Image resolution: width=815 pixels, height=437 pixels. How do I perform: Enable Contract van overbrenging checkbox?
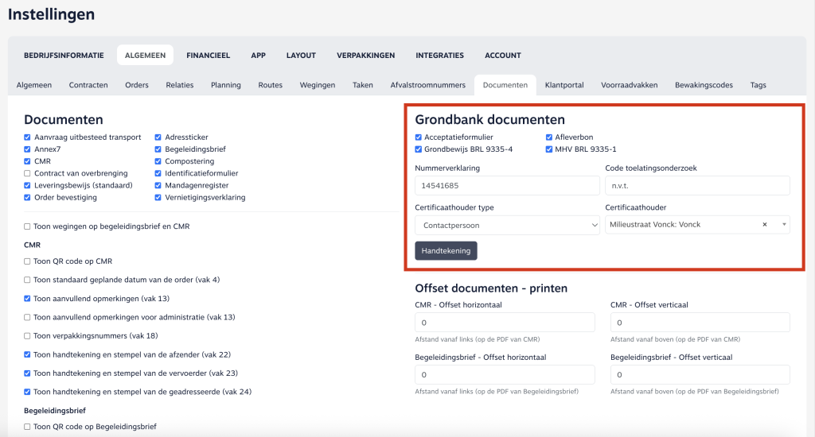[x=28, y=173]
